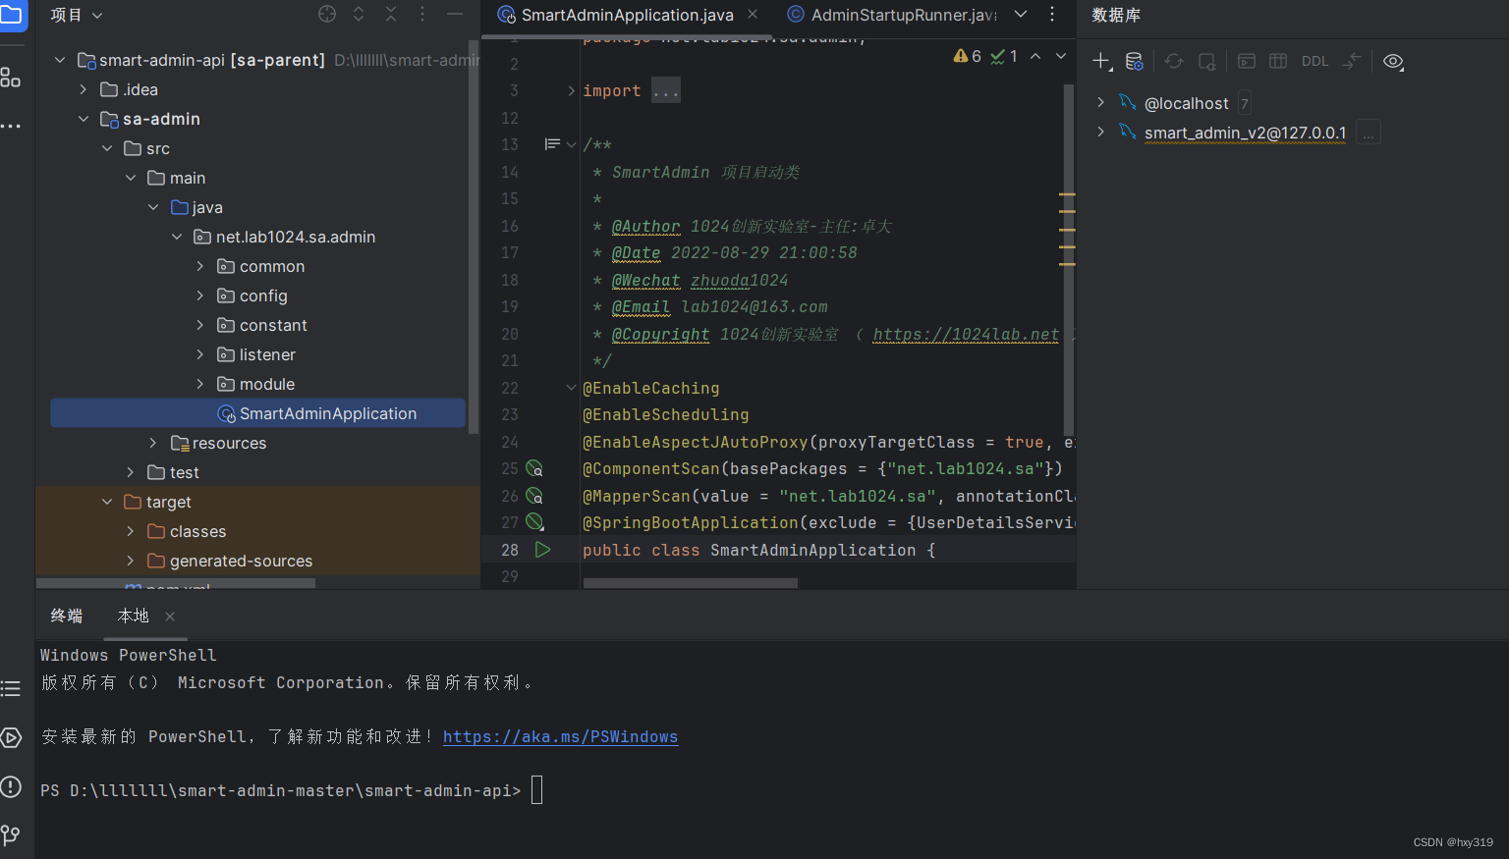Expand smart_admin_v2@127.0.0.1 data source

coord(1101,132)
